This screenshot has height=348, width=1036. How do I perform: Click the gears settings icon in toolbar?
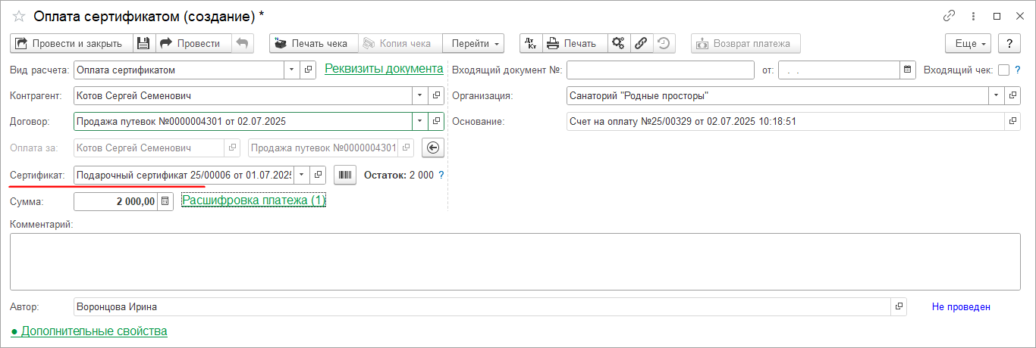coord(618,44)
